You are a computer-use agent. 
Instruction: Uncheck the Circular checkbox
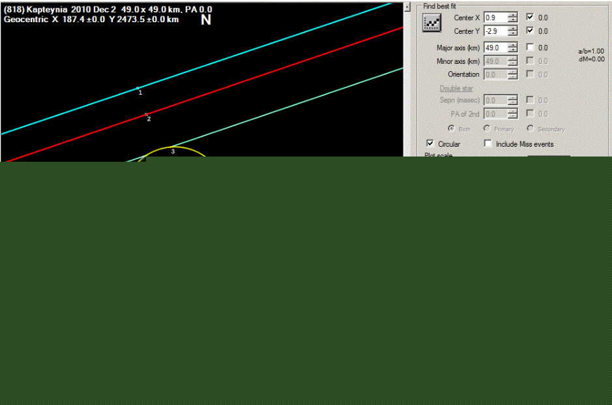(430, 143)
